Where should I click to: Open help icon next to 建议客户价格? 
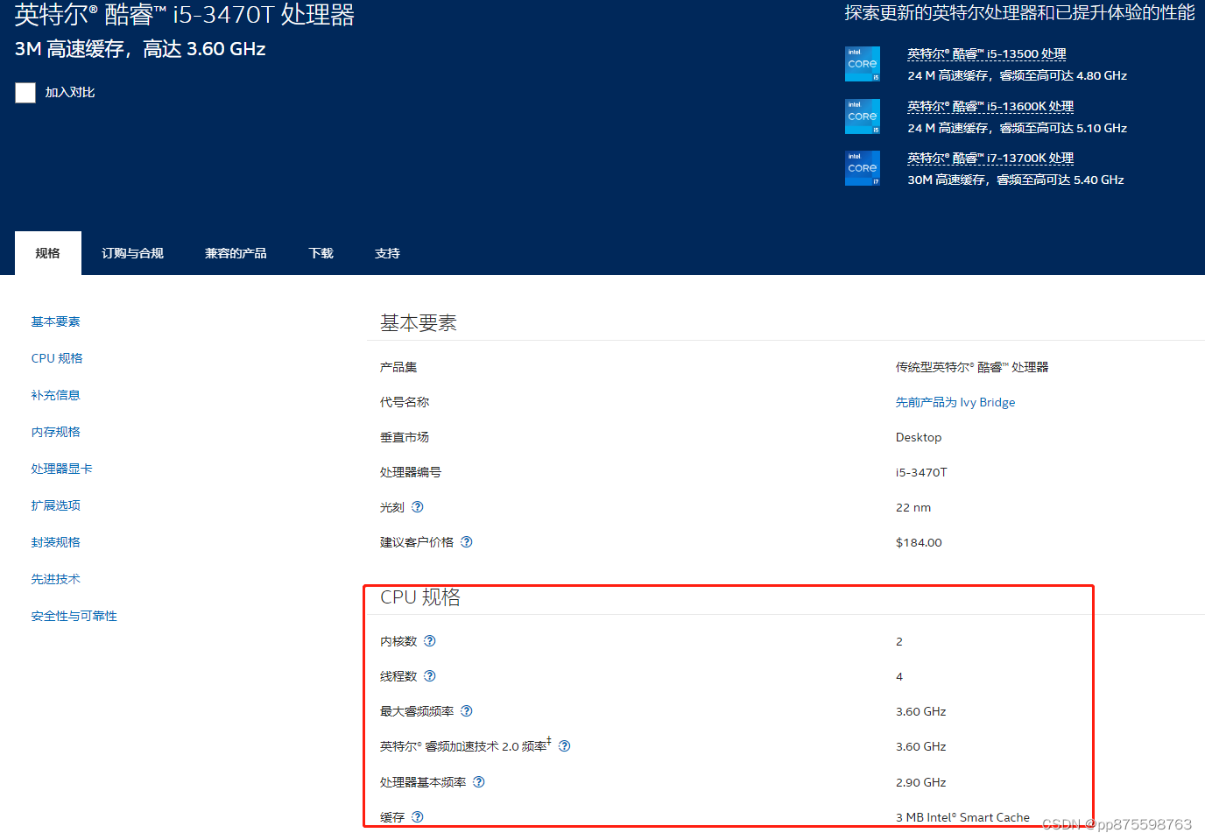pos(467,542)
